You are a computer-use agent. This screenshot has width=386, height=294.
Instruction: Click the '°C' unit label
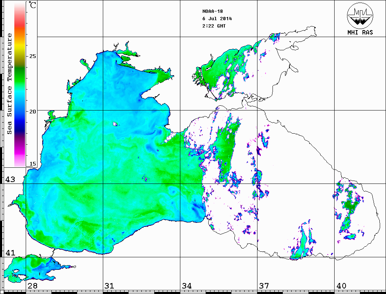point(32,5)
